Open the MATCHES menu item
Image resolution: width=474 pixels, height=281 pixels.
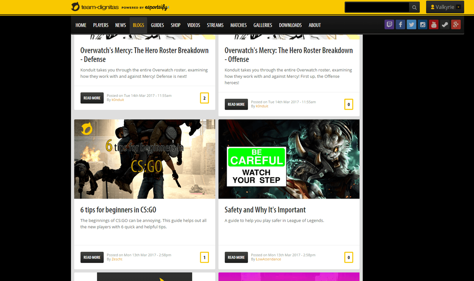point(239,25)
